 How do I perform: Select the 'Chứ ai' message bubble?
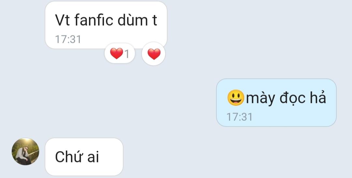pos(84,157)
